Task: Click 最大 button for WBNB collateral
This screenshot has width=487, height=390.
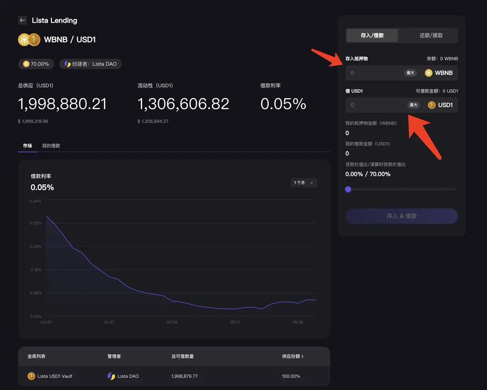Action: pos(411,73)
